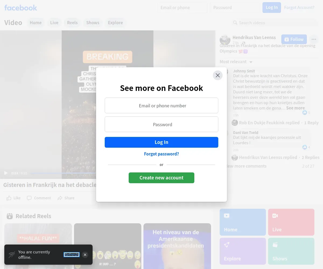Image resolution: width=323 pixels, height=269 pixels.
Task: Click the Share arrow icon
Action: click(x=60, y=198)
